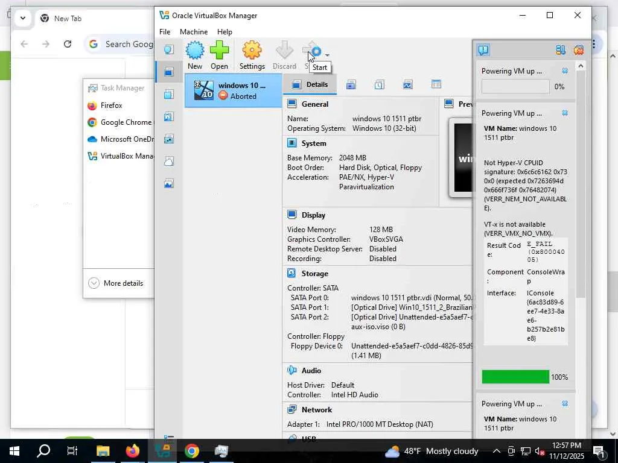Show hidden system tray icons chevron
Viewport: 618px width, 463px height.
click(x=497, y=451)
